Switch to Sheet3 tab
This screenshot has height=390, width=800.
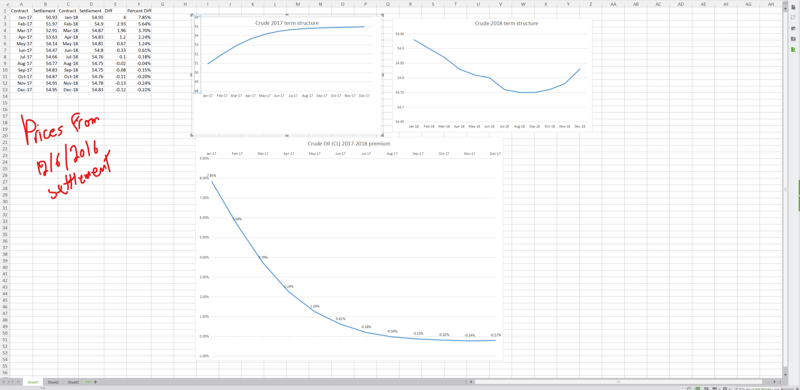(x=73, y=382)
